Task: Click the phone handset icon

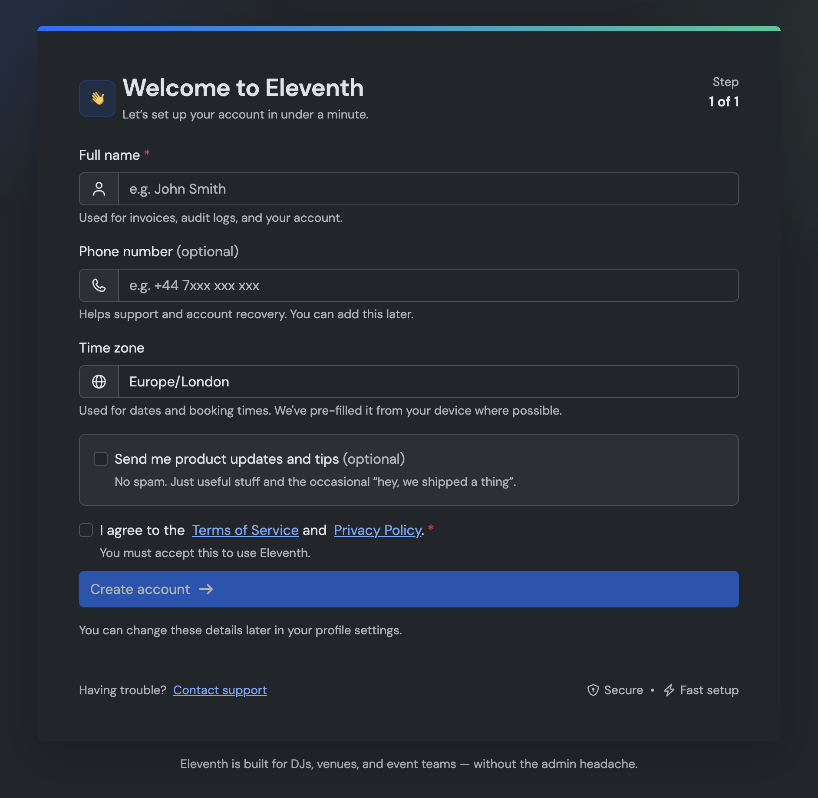Action: pos(99,285)
